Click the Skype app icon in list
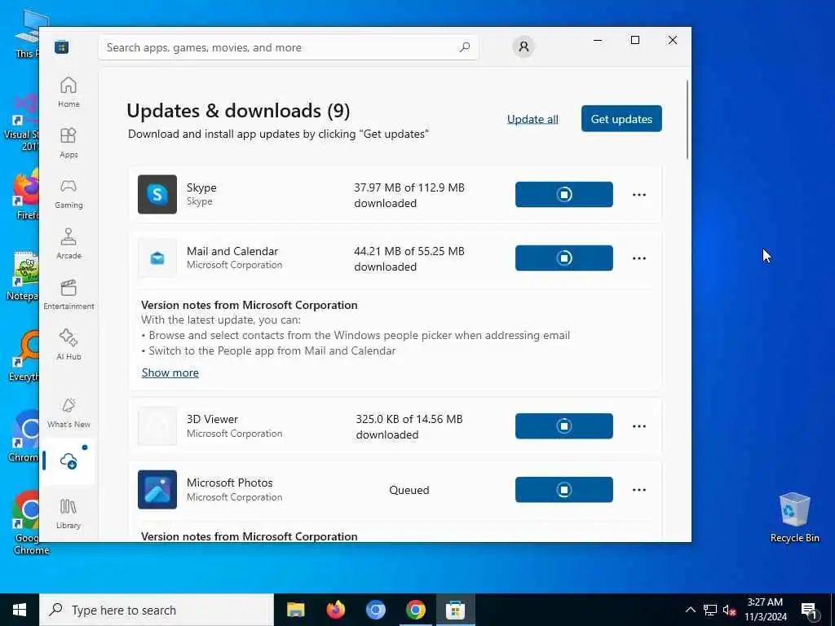 point(157,194)
